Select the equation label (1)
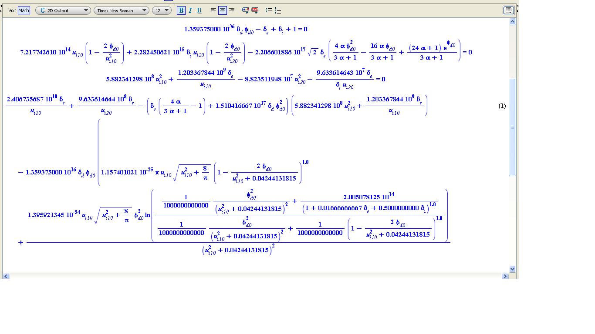The width and height of the screenshot is (595, 334). click(x=502, y=106)
